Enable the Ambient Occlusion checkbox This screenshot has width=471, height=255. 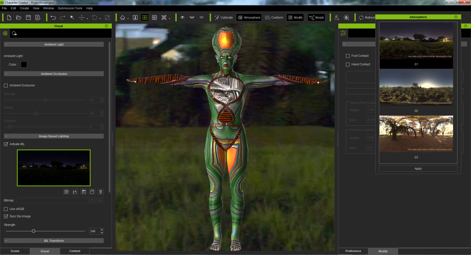[6, 85]
